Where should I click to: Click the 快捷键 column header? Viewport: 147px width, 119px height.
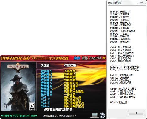click(x=45, y=65)
